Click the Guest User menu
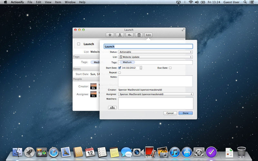 pos(231,2)
